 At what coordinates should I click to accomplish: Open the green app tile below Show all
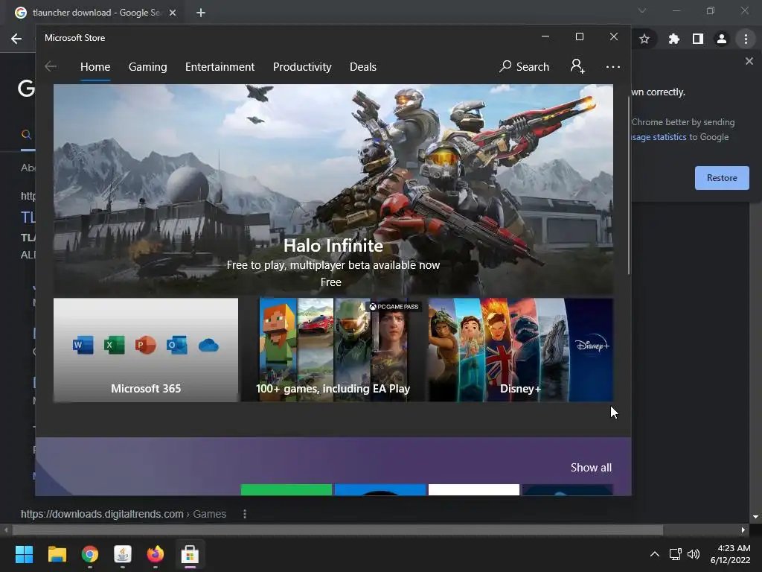pos(286,490)
